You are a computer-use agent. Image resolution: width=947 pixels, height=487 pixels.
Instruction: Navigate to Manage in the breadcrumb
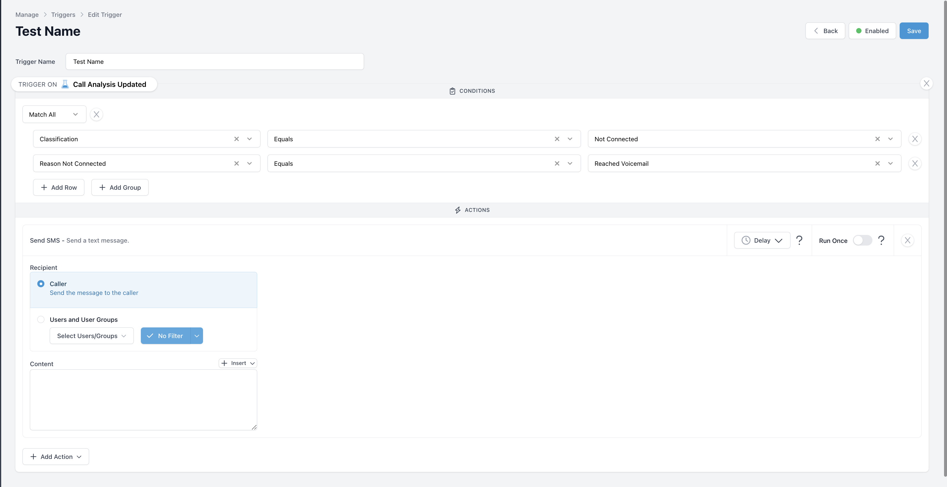click(27, 15)
